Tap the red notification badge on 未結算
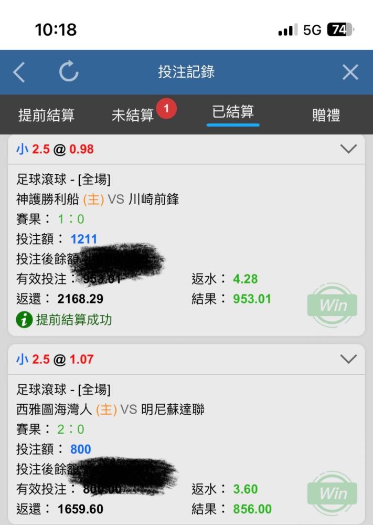Image resolution: width=373 pixels, height=525 pixels. pyautogui.click(x=166, y=109)
